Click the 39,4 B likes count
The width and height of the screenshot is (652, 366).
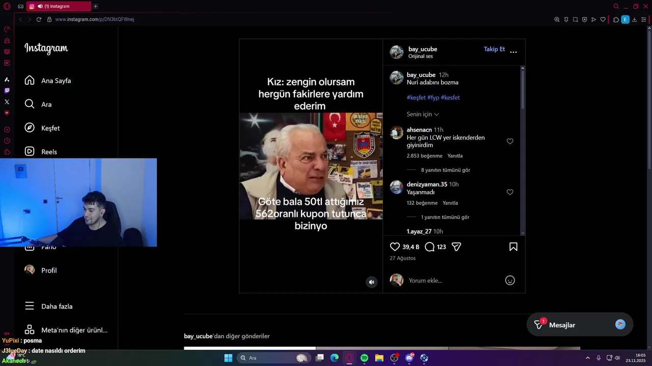411,247
